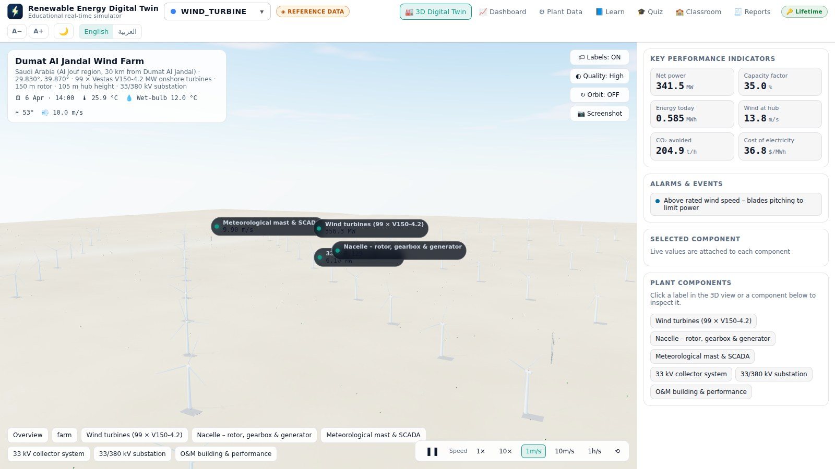Image resolution: width=835 pixels, height=469 pixels.
Task: Set simulation speed to 1m/s
Action: [x=533, y=451]
